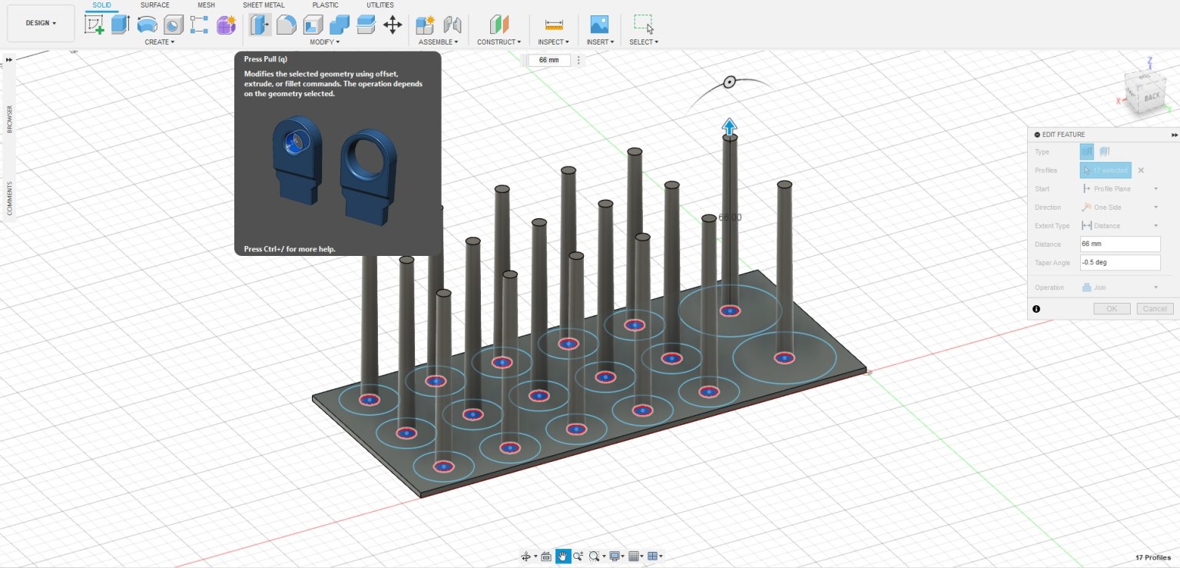Click the Look At tool

click(x=546, y=556)
